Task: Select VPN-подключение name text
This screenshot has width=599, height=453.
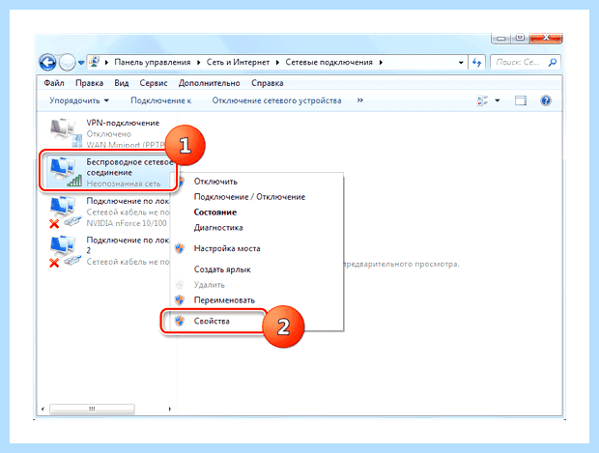Action: click(x=123, y=123)
